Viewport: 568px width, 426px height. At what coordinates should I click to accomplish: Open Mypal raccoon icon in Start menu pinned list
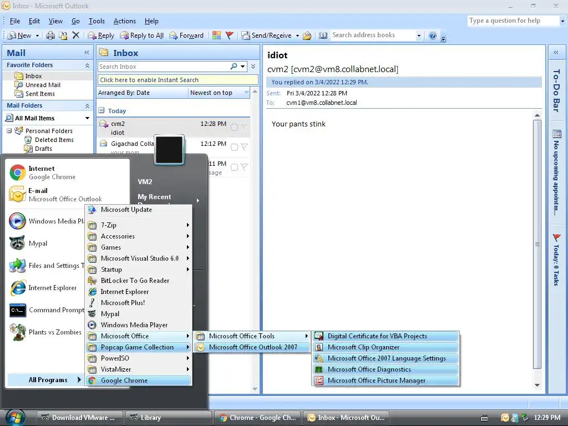(17, 243)
